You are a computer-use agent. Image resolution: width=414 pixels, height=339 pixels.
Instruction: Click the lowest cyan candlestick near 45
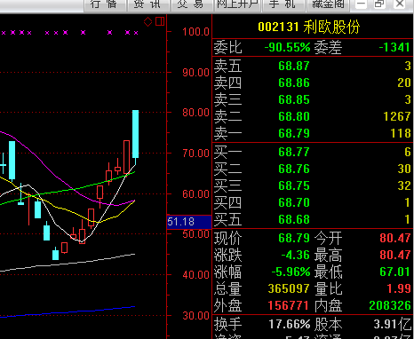55,255
